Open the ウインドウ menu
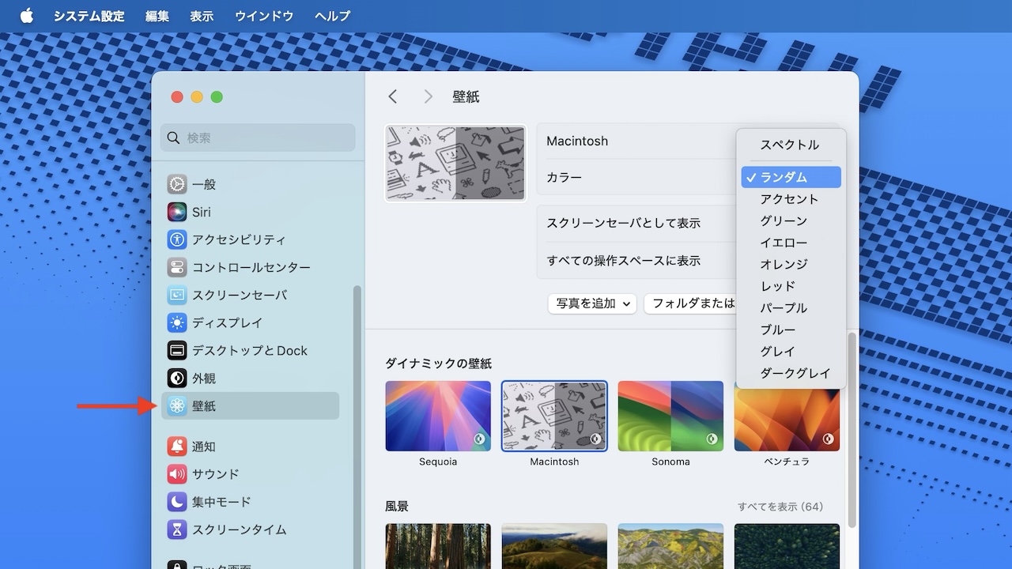This screenshot has height=569, width=1012. (x=264, y=16)
